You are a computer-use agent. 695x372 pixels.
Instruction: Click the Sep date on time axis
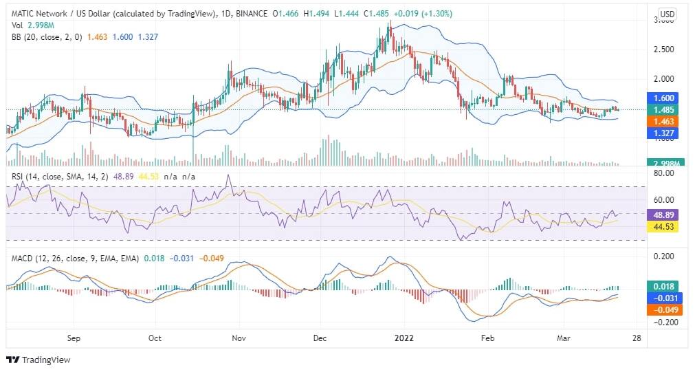(x=74, y=338)
